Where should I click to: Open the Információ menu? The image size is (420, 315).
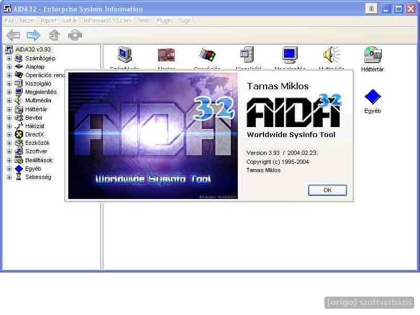point(97,20)
